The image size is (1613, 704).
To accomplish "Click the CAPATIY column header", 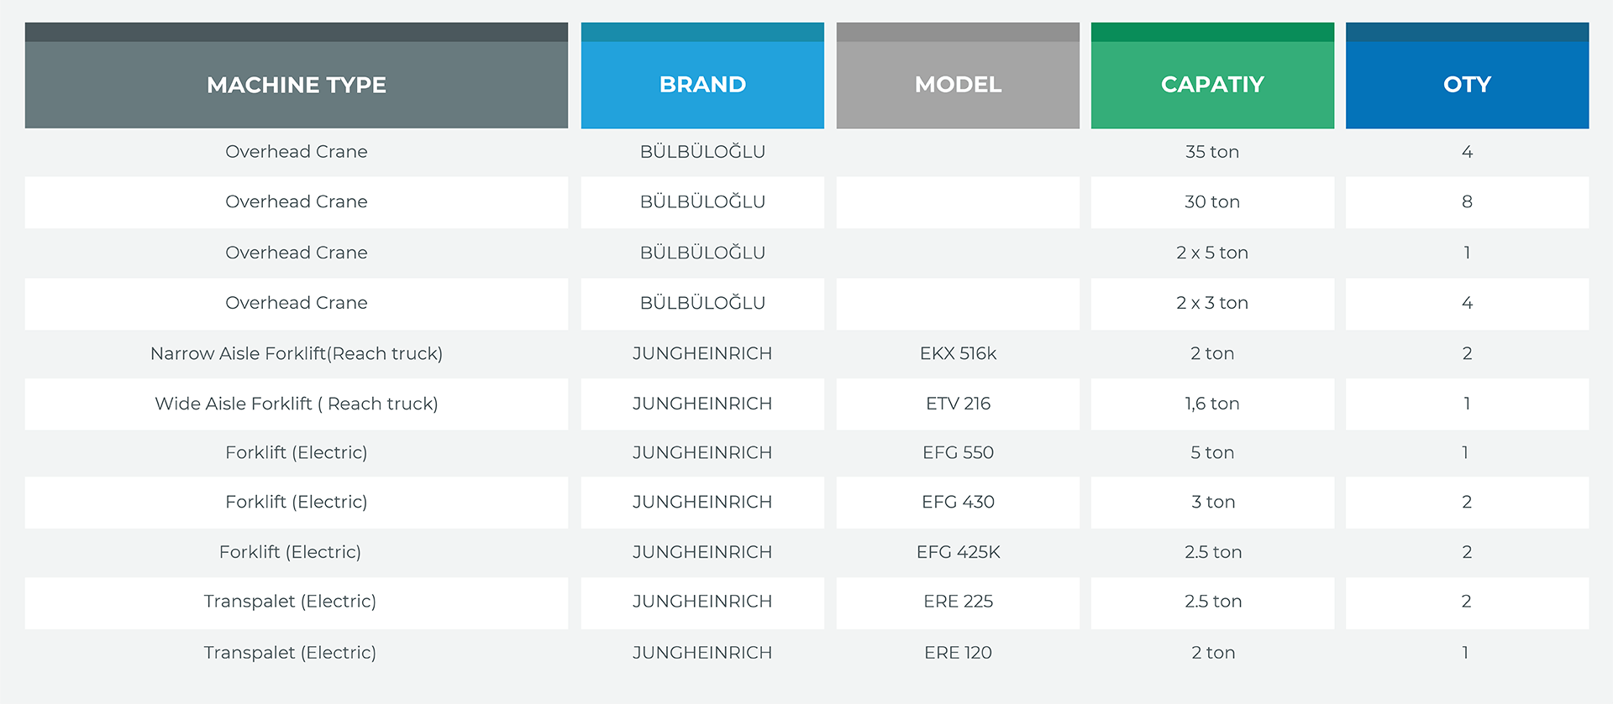I will tap(1212, 85).
